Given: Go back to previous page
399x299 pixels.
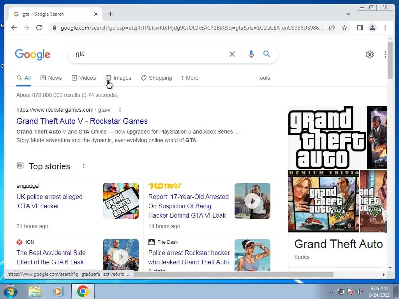Looking at the screenshot, I should 14,28.
